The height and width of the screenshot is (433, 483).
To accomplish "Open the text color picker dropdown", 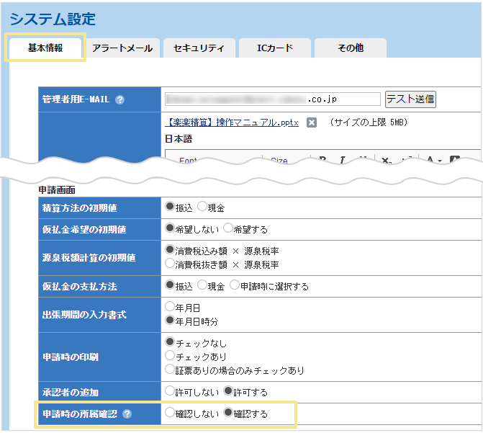I will [433, 160].
